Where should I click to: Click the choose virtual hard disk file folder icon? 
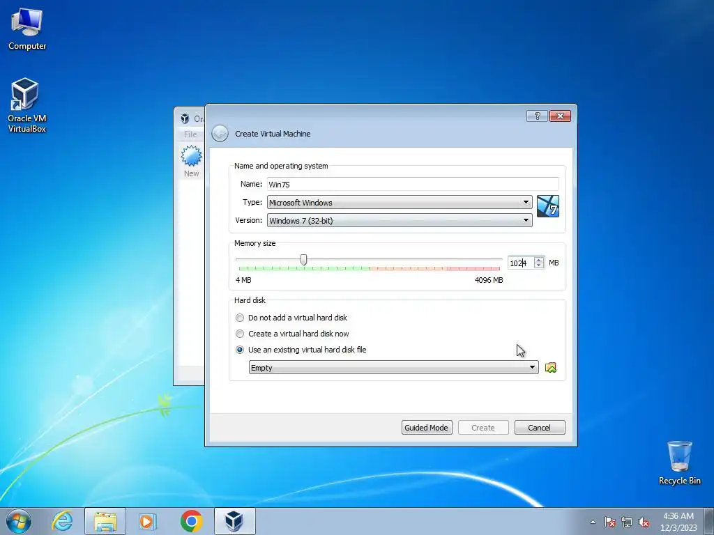click(551, 368)
